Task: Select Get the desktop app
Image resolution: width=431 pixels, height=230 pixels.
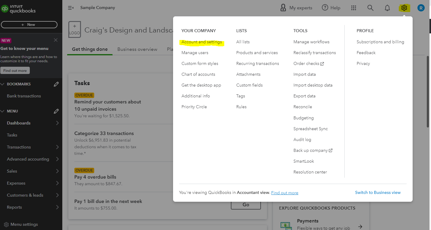Action: 201,85
